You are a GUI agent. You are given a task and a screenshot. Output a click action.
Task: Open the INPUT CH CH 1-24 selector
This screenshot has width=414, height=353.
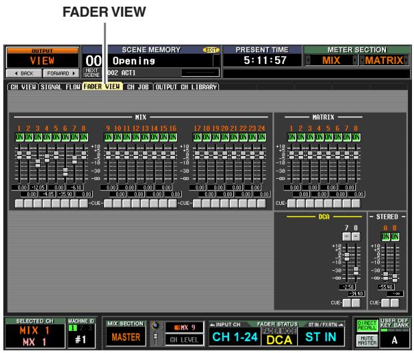pyautogui.click(x=235, y=337)
